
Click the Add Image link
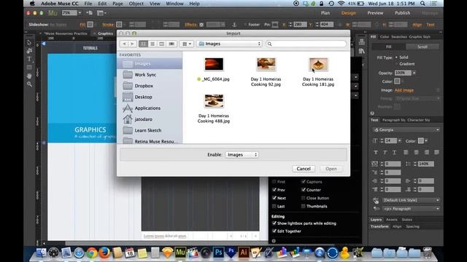tap(404, 90)
